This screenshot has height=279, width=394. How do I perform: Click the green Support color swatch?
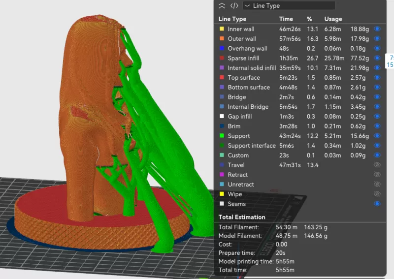point(222,136)
